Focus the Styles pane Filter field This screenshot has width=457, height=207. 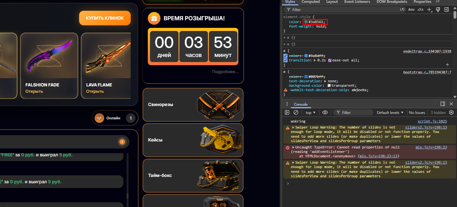point(345,9)
